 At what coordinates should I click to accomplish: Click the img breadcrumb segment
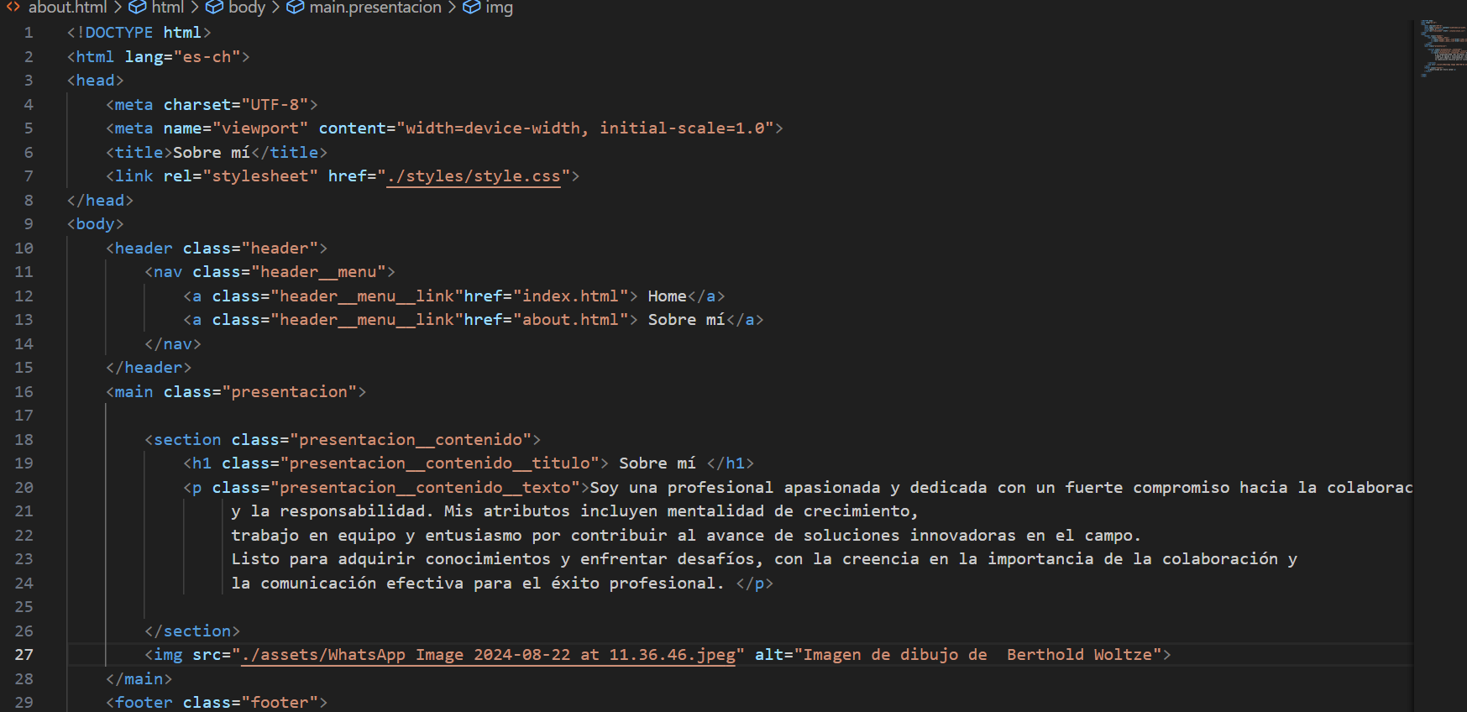coord(499,8)
